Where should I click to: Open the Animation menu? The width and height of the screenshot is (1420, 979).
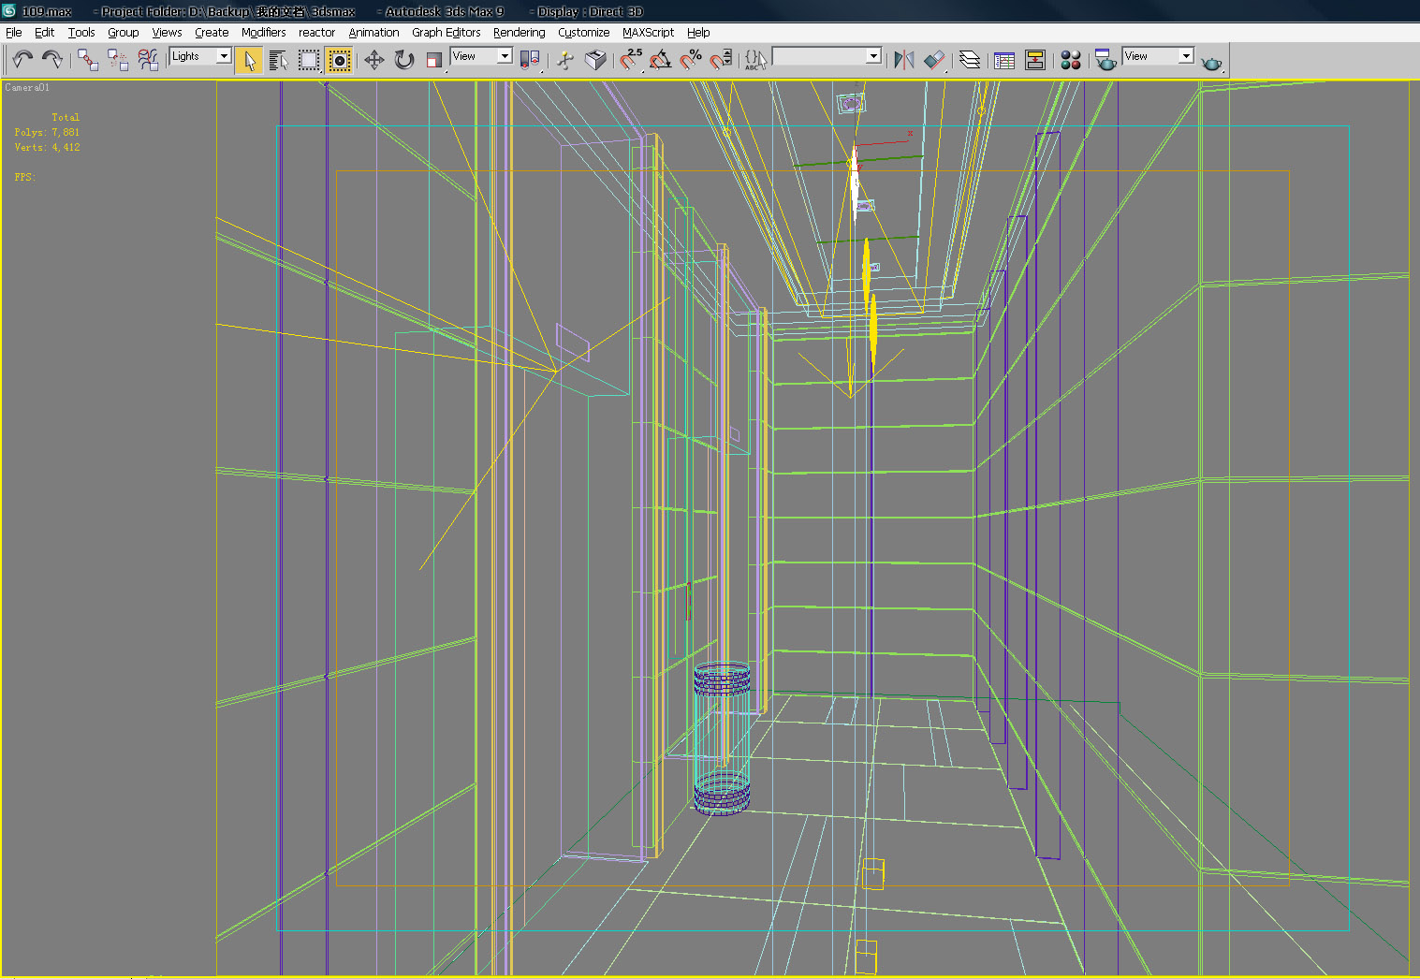(373, 32)
